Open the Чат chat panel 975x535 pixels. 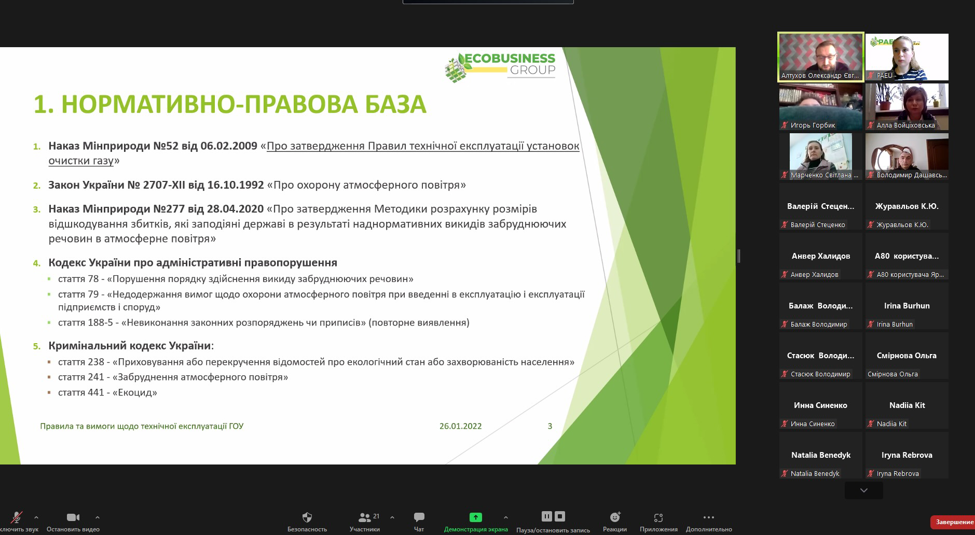pos(419,517)
